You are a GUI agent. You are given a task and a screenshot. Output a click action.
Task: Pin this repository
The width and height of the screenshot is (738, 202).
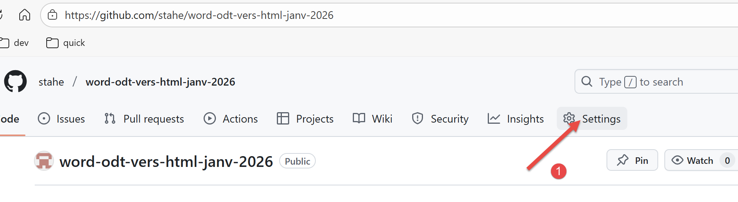(x=632, y=160)
